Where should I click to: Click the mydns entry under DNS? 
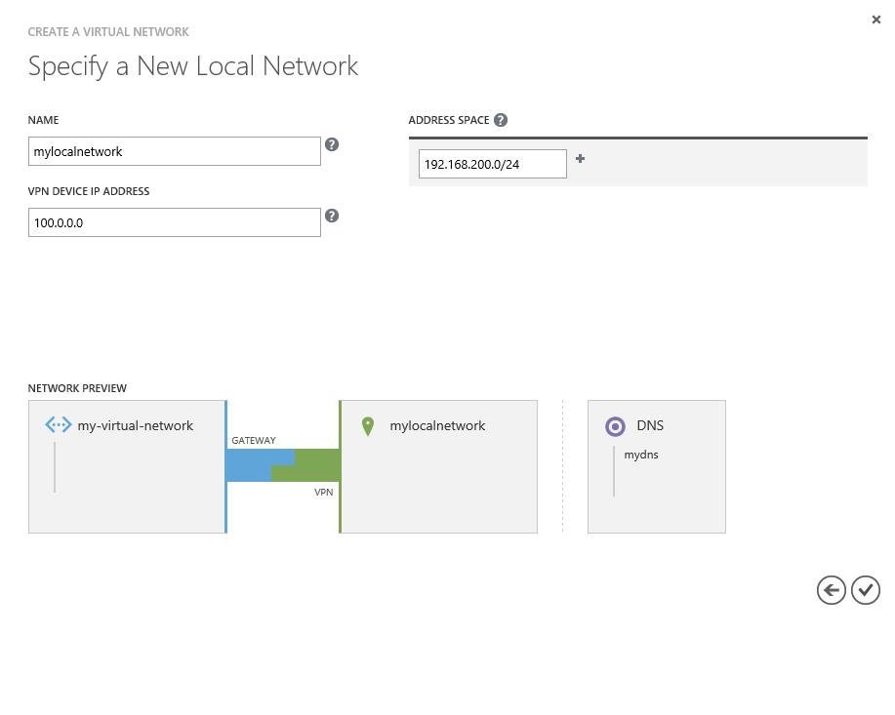tap(641, 455)
